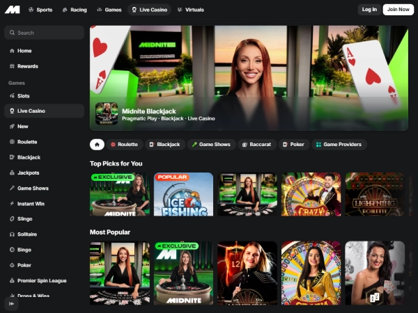Open the Ice Fishing game thumbnail
This screenshot has width=418, height=313.
tap(183, 194)
